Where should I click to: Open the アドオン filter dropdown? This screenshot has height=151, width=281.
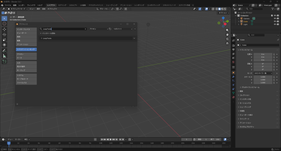(99, 29)
